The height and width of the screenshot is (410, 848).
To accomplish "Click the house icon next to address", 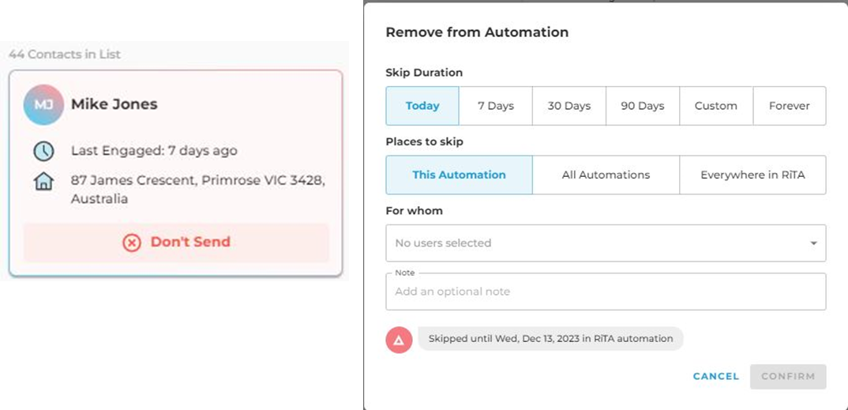I will pyautogui.click(x=43, y=181).
